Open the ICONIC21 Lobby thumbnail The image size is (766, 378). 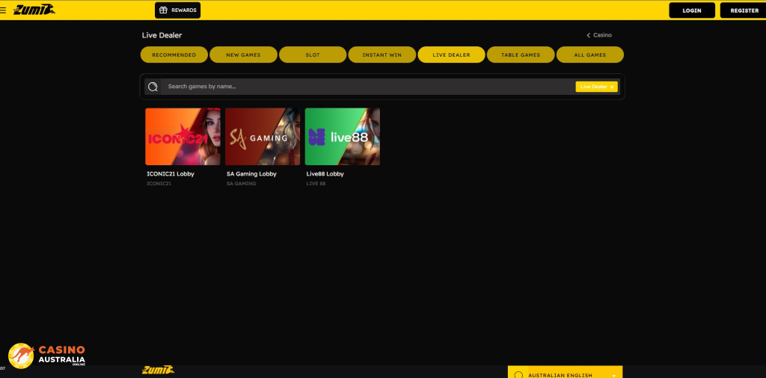point(183,137)
